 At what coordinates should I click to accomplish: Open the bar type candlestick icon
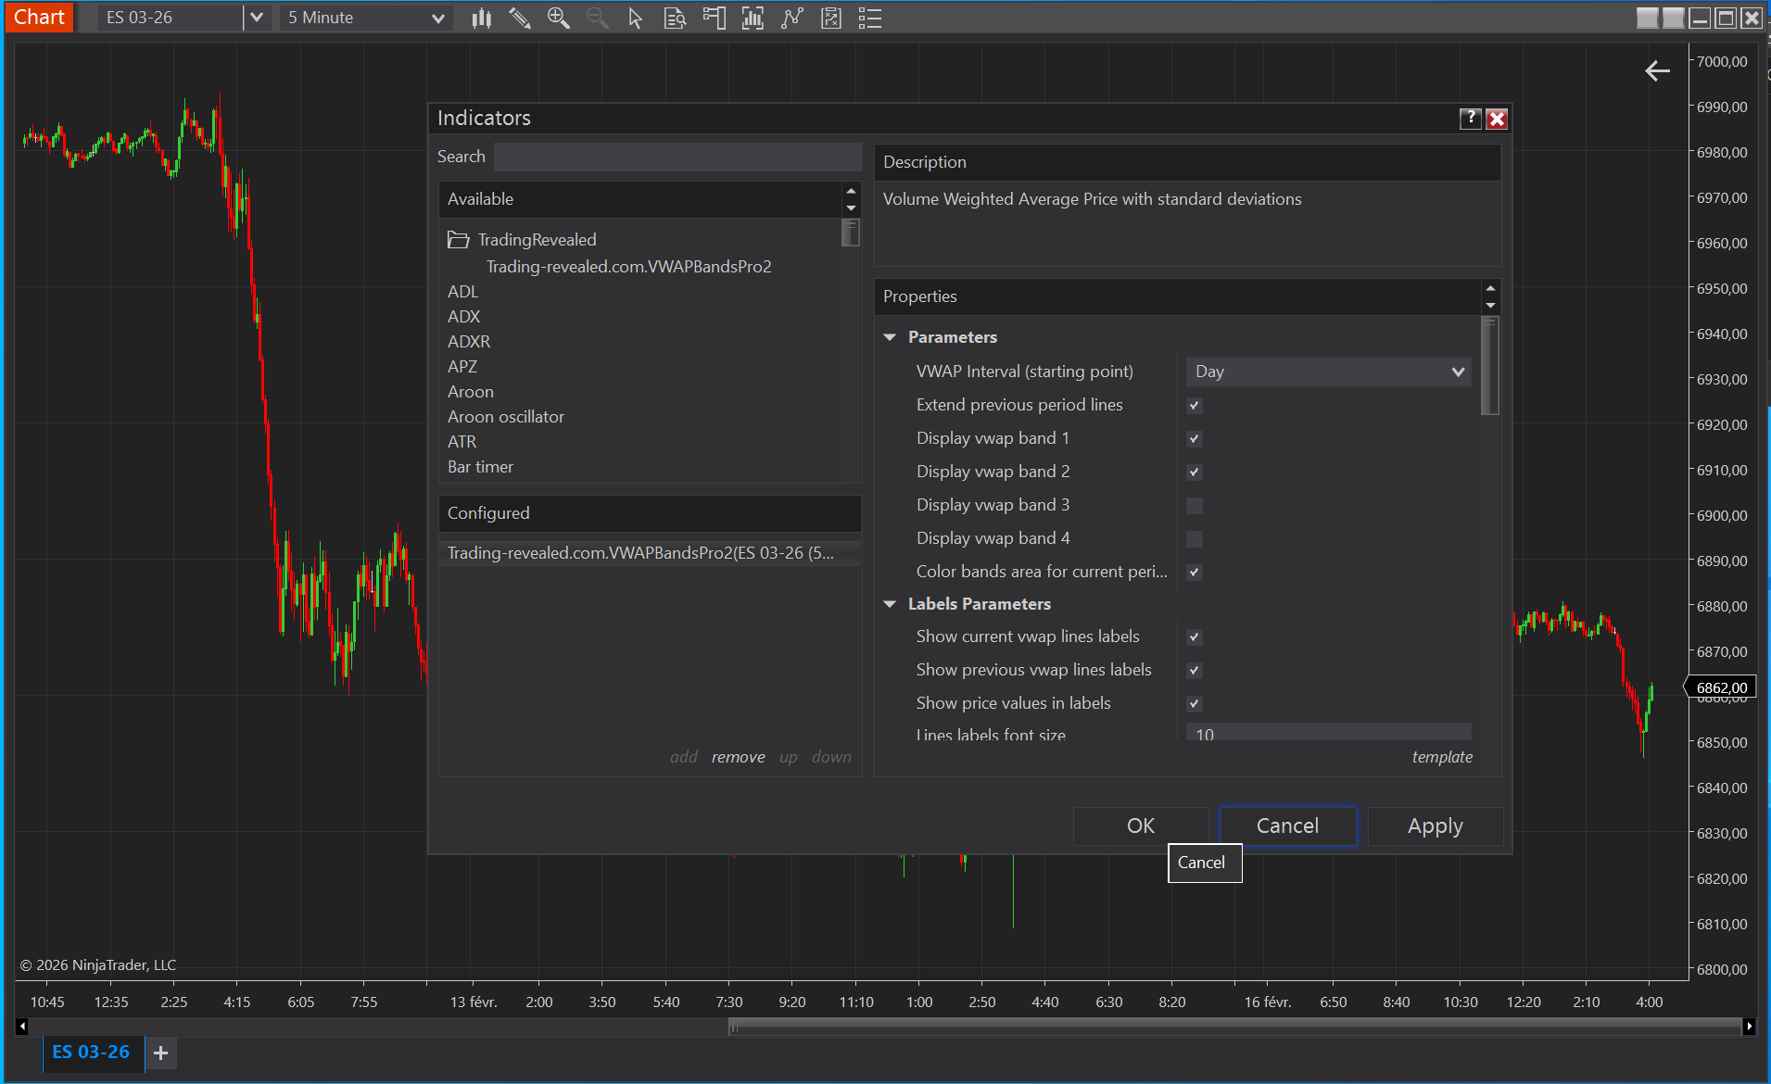click(x=481, y=18)
